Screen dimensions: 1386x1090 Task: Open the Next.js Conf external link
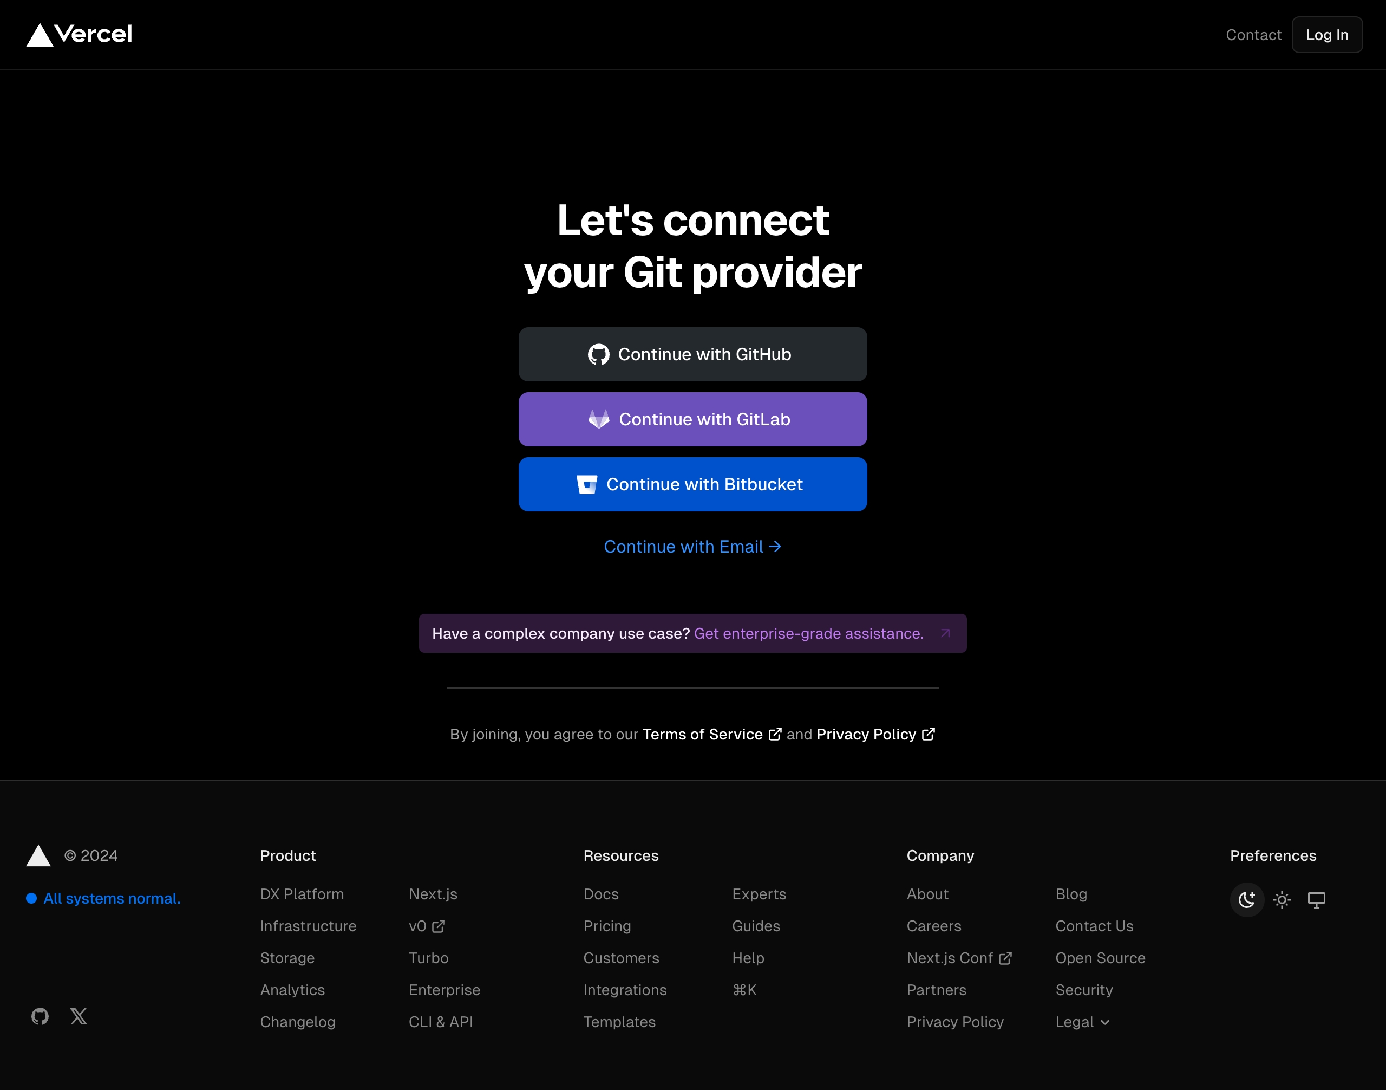(x=959, y=958)
